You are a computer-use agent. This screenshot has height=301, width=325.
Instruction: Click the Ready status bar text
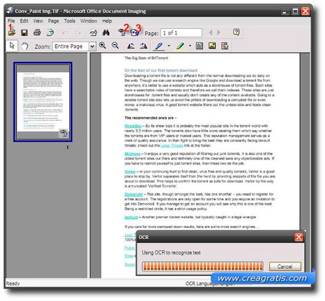click(x=13, y=283)
